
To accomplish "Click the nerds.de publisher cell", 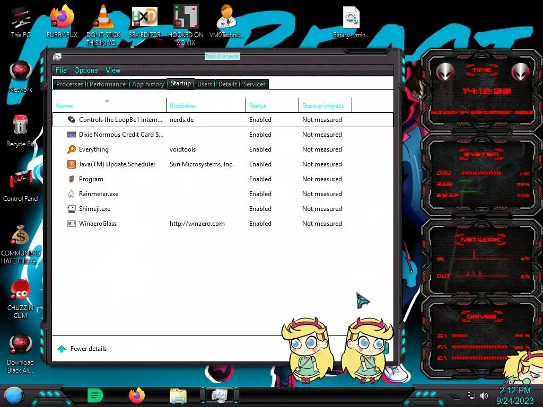I will click(x=181, y=120).
